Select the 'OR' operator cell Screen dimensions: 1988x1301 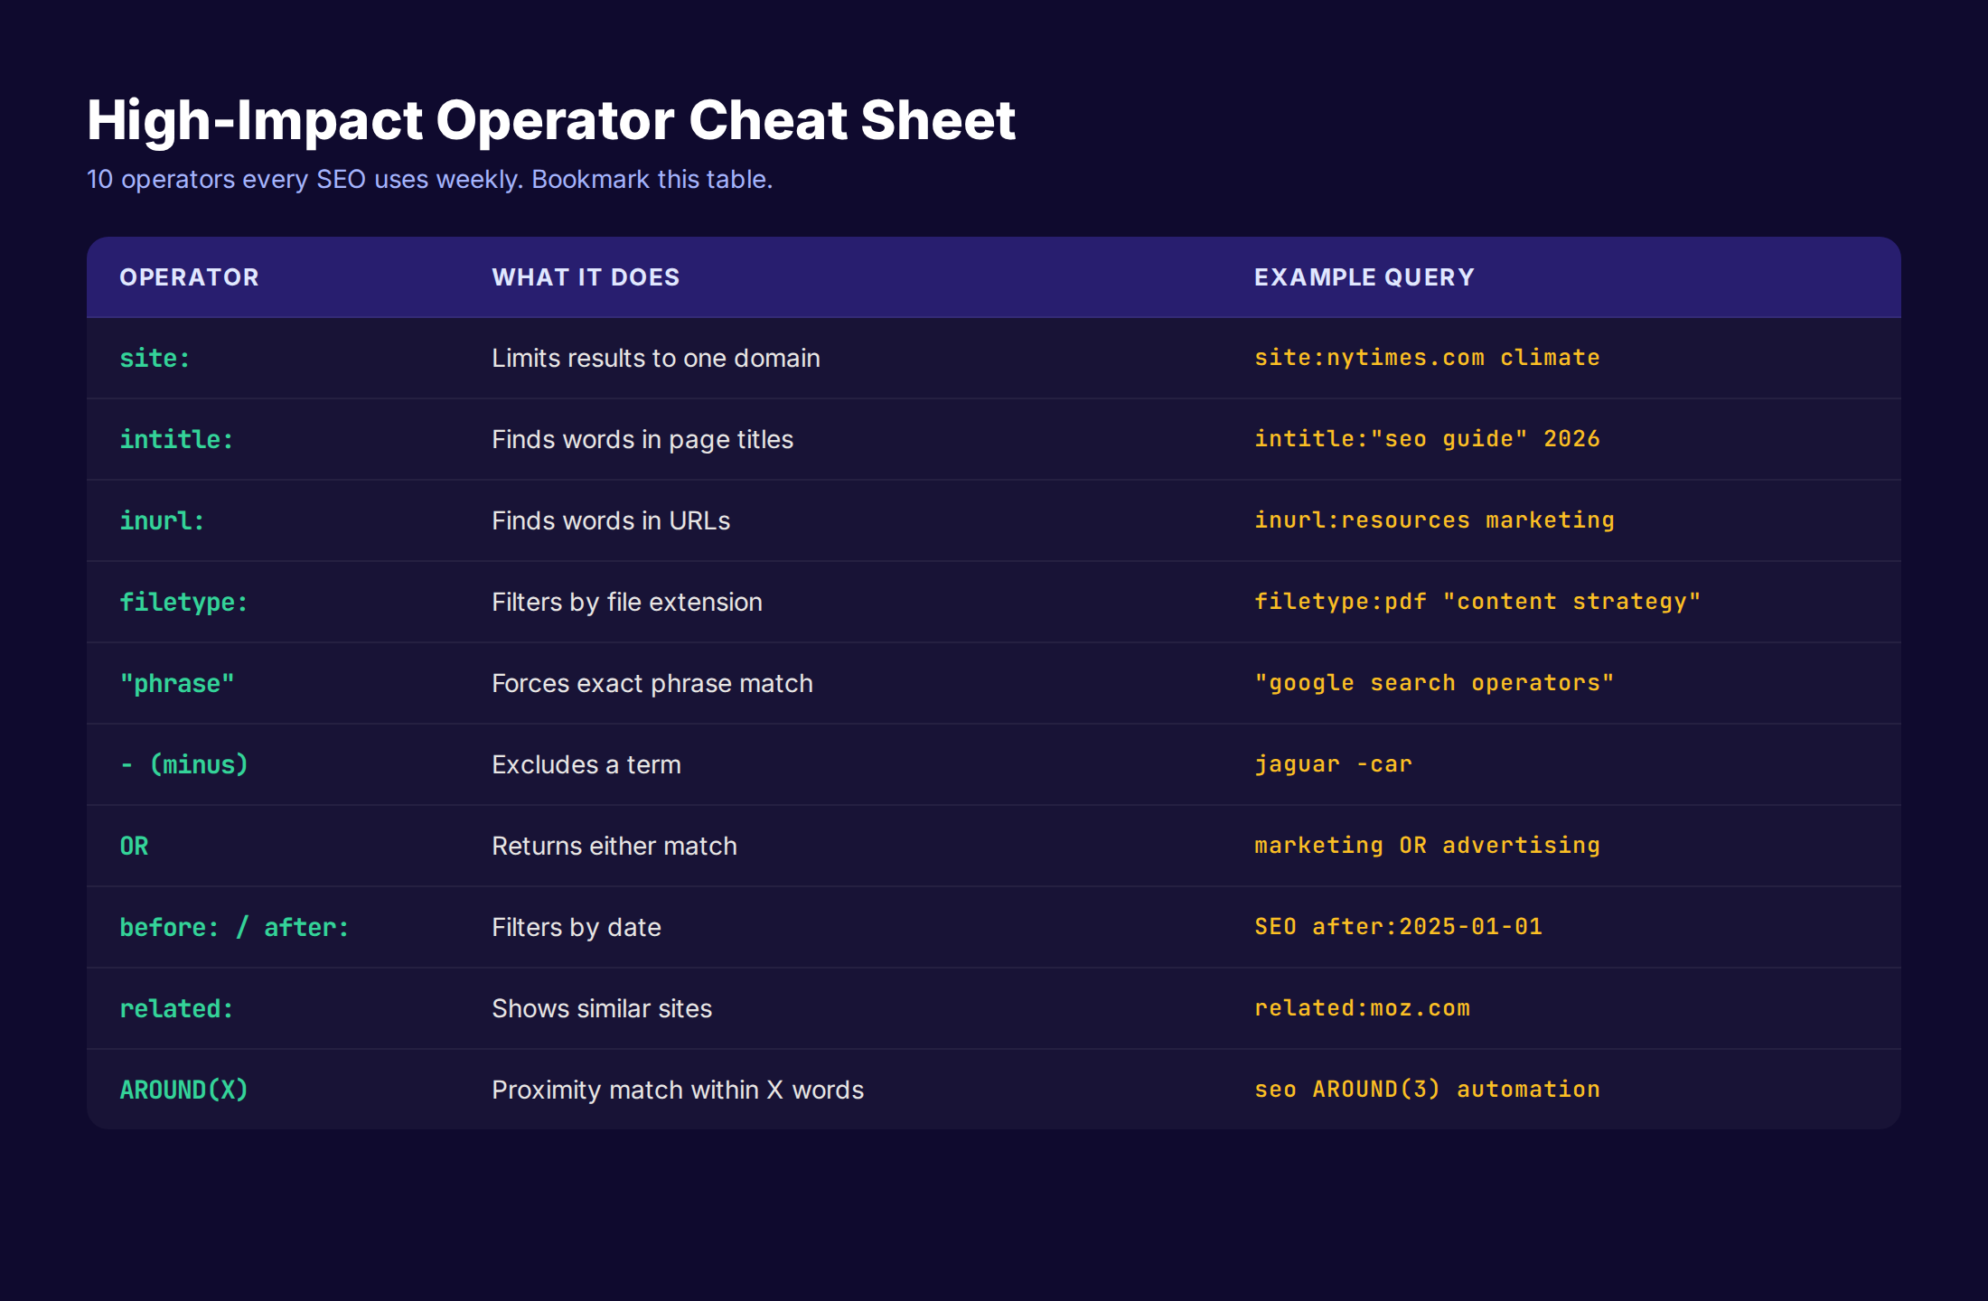click(x=134, y=846)
